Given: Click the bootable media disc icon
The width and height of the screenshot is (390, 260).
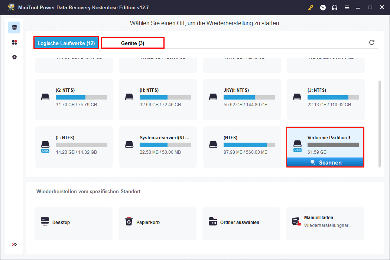Looking at the screenshot, I should [323, 7].
